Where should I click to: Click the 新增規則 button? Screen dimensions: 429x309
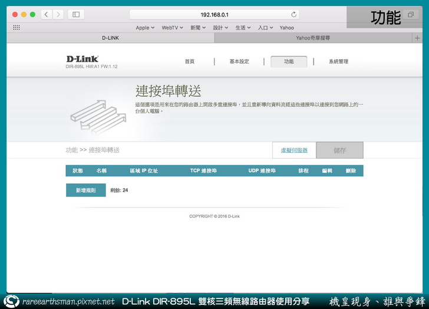[x=85, y=190]
